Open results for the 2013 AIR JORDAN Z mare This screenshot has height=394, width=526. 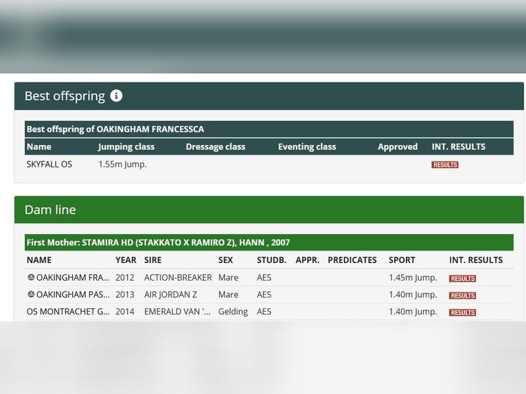coord(462,295)
